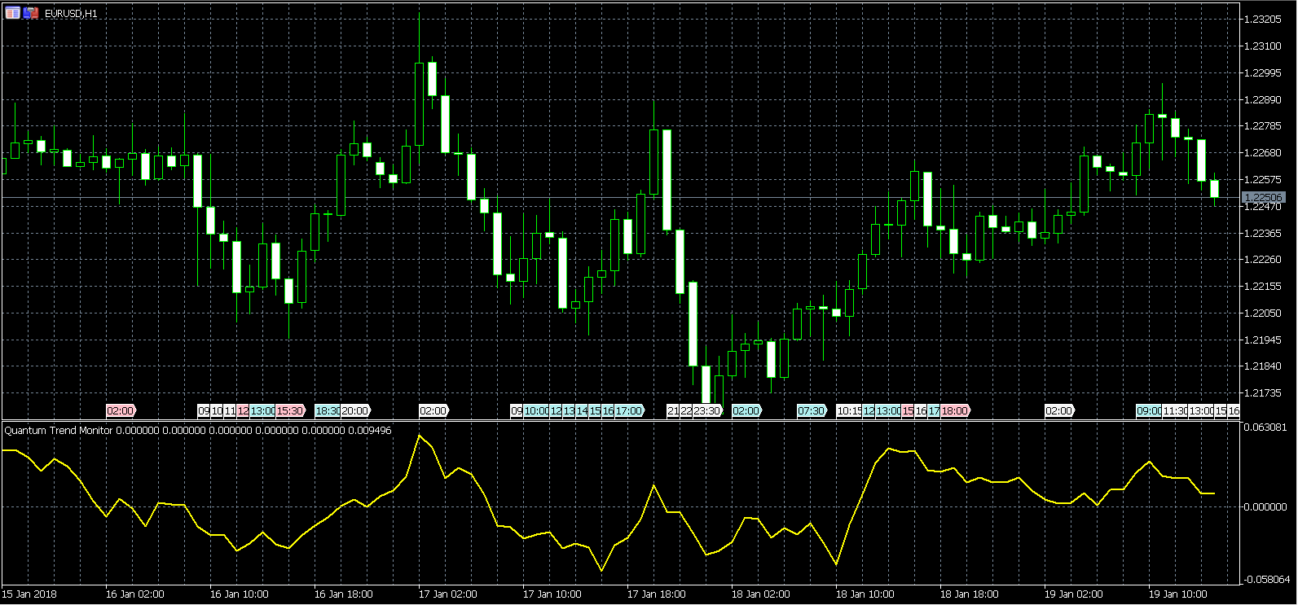Click the white 20:00 event marker
Image resolution: width=1298 pixels, height=605 pixels.
coord(354,411)
